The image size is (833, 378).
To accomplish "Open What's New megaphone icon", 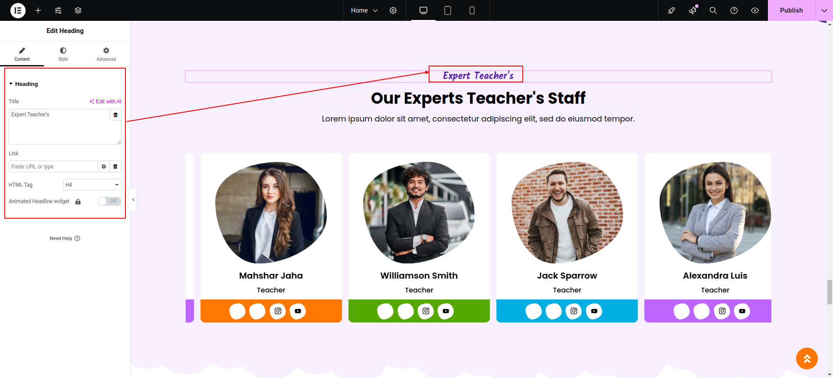I will click(692, 10).
